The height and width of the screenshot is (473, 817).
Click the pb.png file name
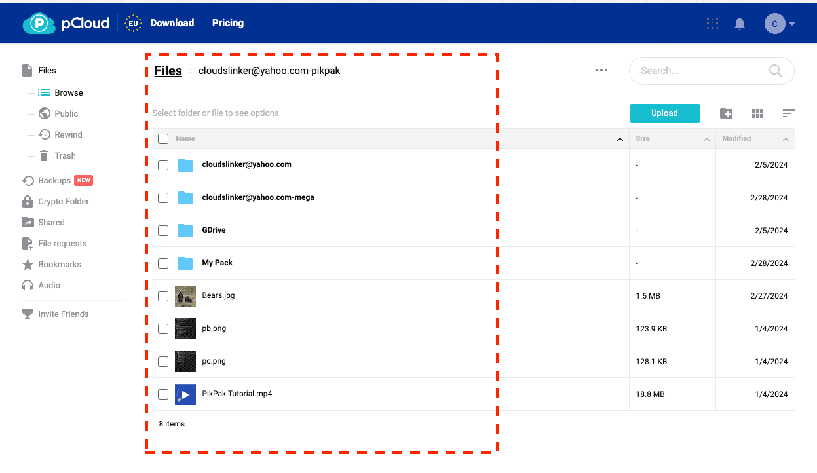coord(214,328)
